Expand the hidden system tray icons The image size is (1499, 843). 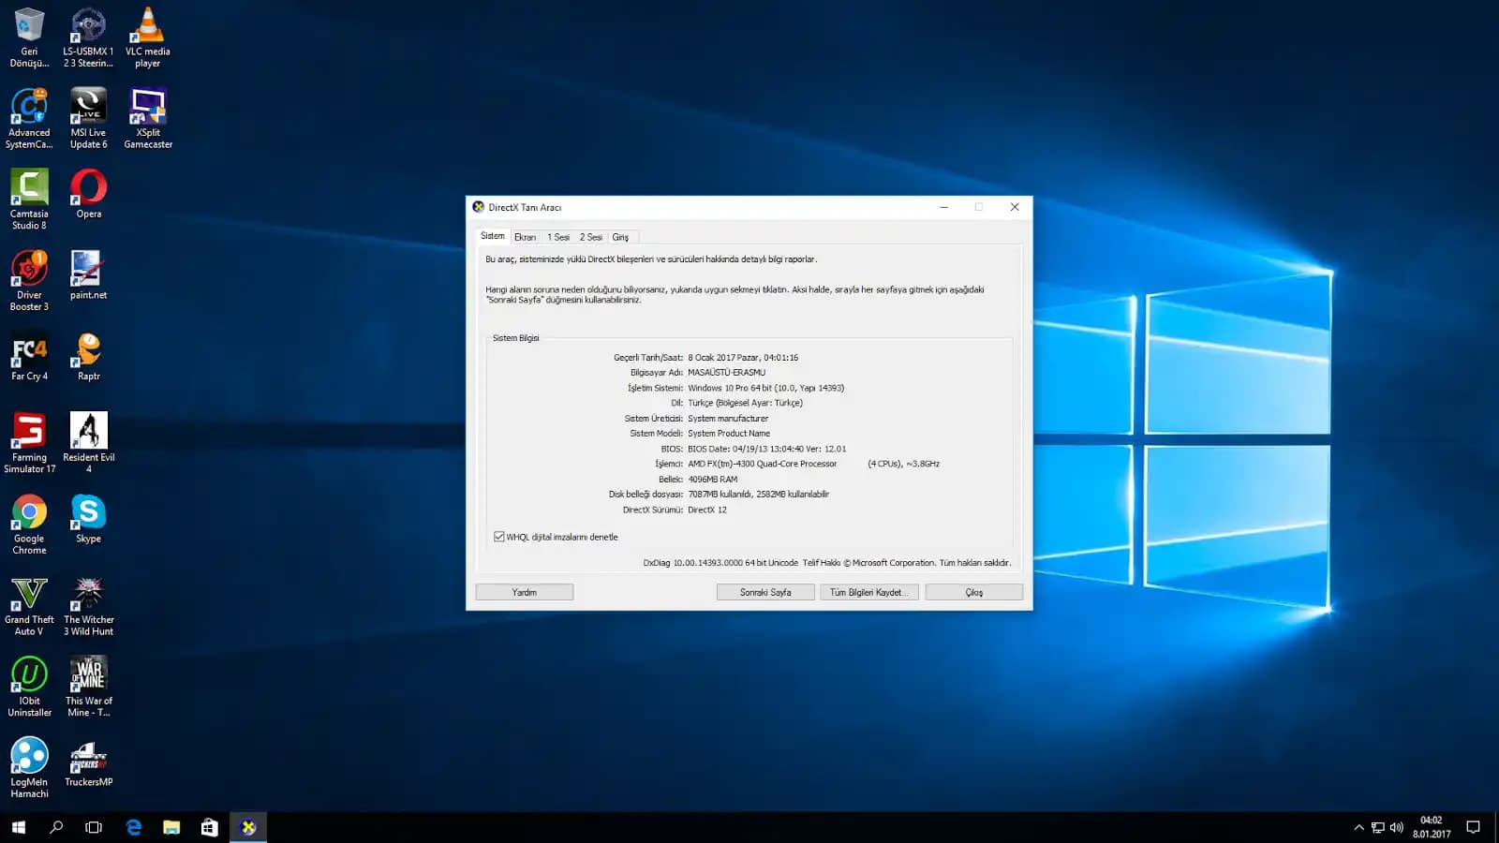pos(1358,827)
